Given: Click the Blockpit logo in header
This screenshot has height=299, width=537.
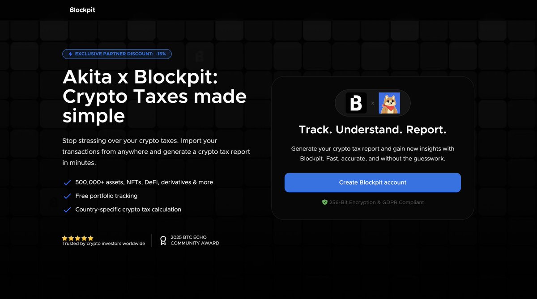Looking at the screenshot, I should 82,10.
